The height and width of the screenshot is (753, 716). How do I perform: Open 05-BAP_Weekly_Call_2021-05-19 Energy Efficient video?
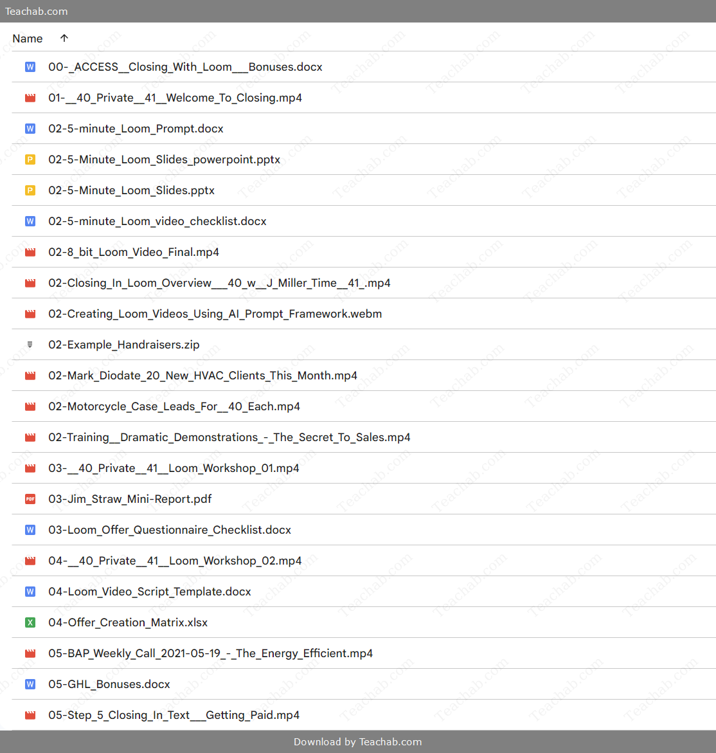point(210,653)
